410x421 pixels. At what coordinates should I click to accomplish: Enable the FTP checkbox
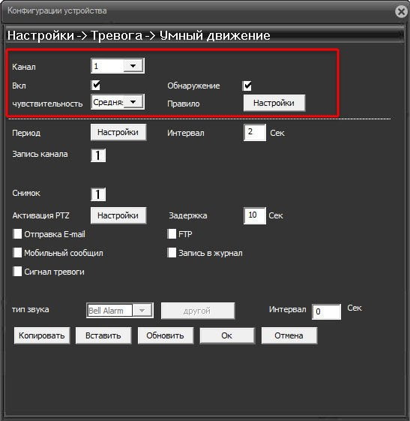(172, 234)
